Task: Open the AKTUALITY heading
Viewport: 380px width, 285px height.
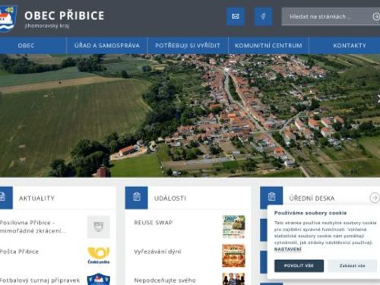Action: coord(37,198)
